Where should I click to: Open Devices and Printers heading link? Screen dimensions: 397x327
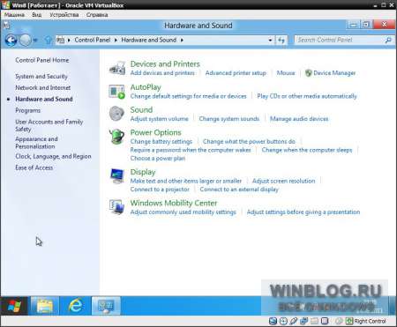click(165, 63)
